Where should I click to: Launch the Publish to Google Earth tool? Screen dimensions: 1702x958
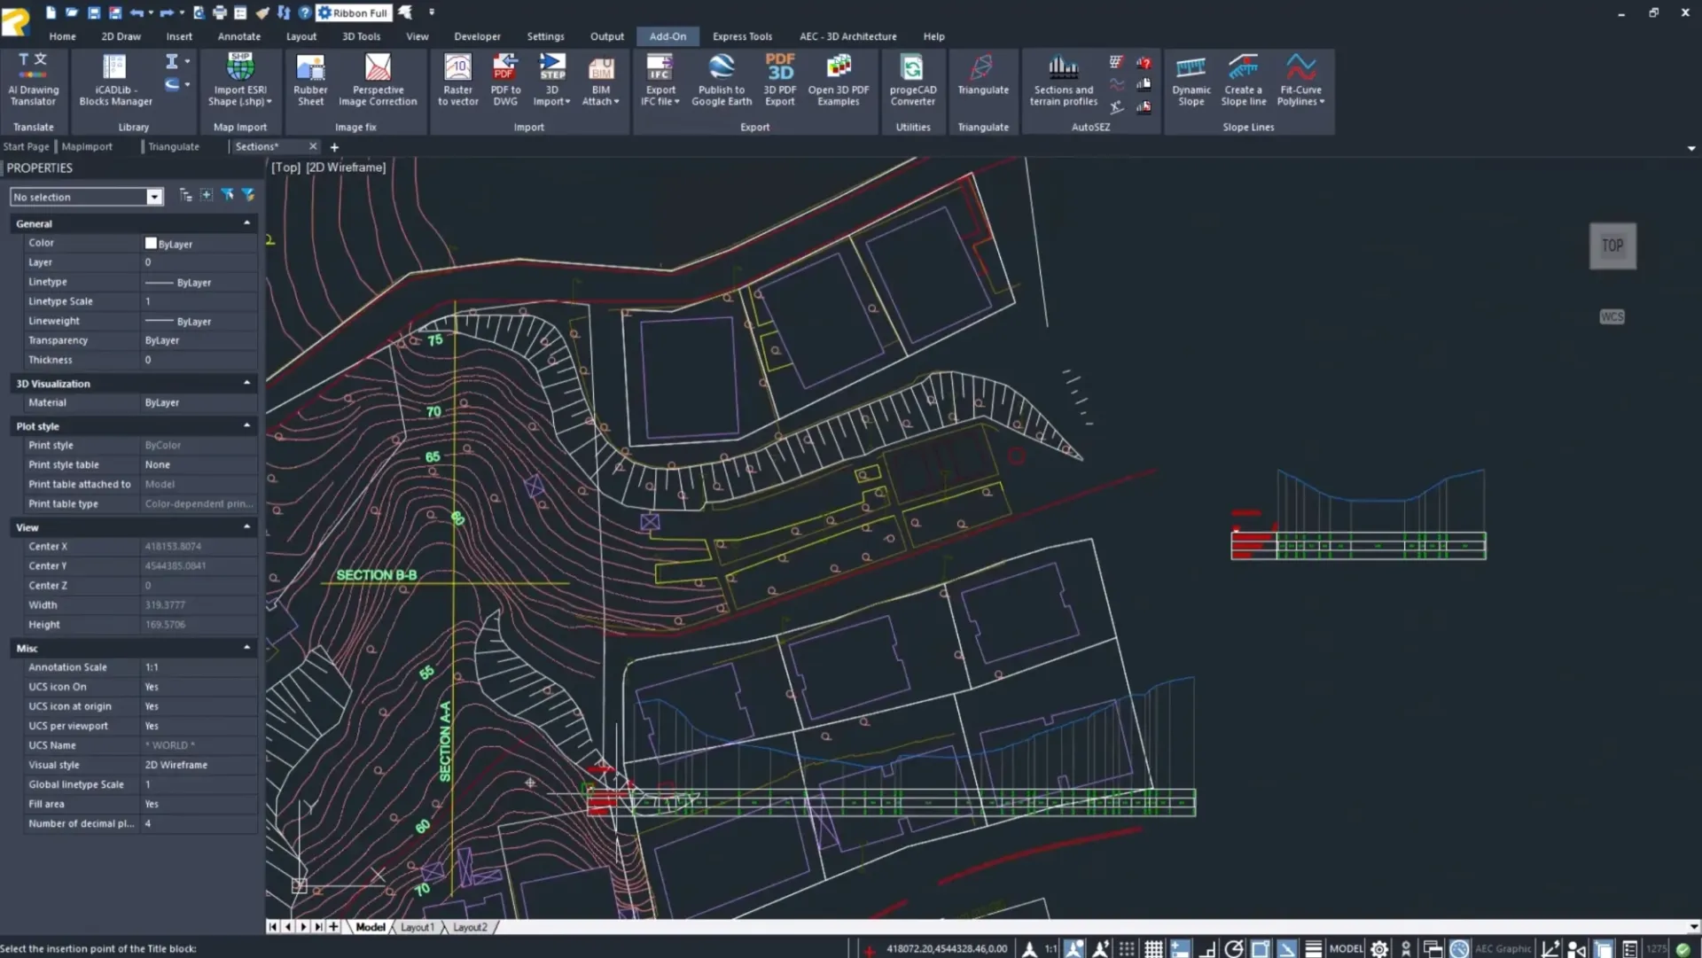[x=721, y=80]
